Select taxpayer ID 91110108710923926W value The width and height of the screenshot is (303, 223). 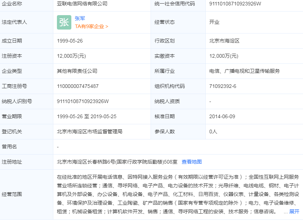(x=83, y=101)
